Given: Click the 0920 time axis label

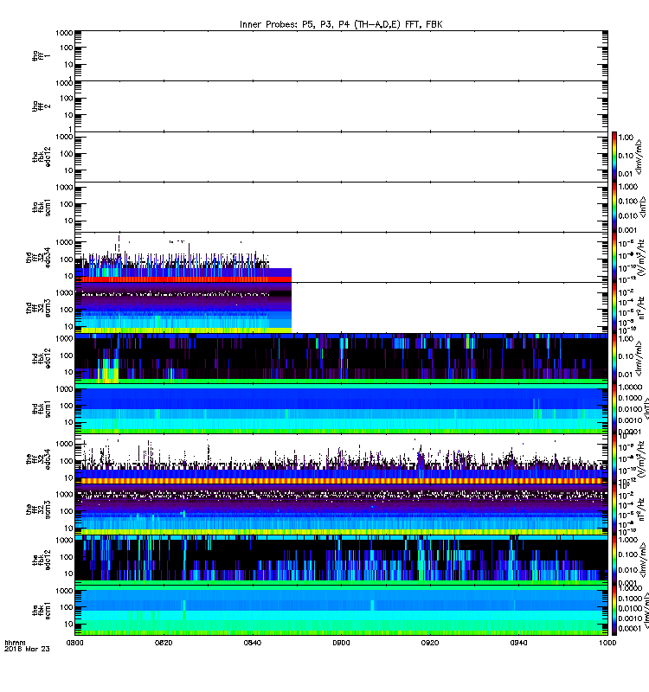Looking at the screenshot, I should (430, 643).
